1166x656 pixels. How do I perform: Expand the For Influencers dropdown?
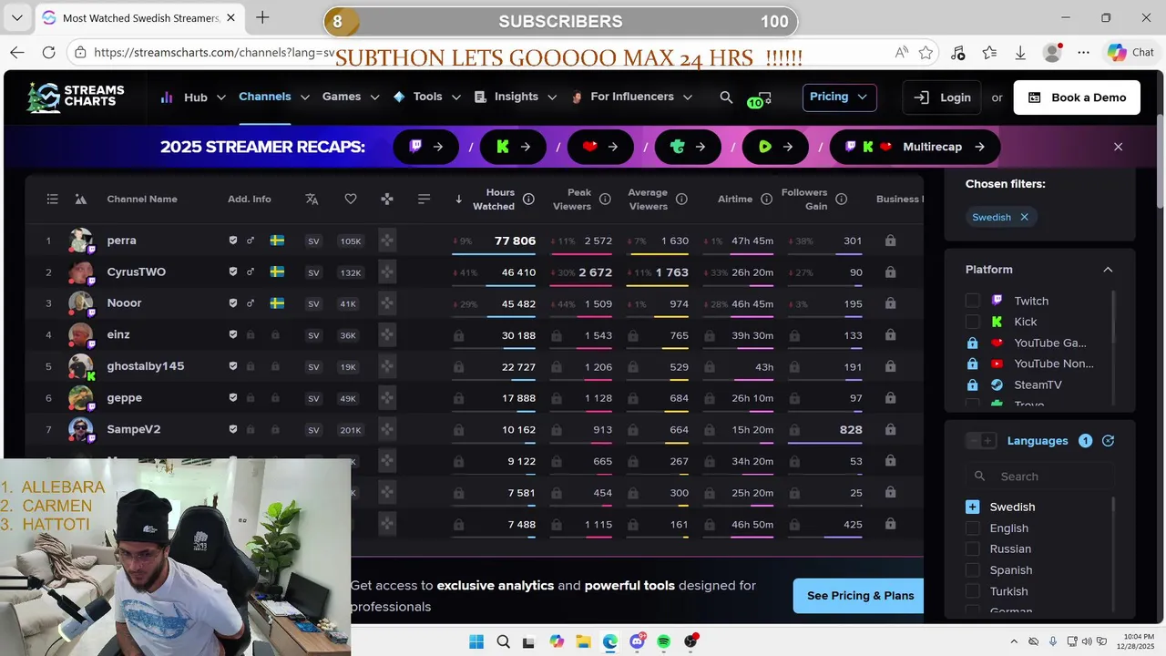687,97
